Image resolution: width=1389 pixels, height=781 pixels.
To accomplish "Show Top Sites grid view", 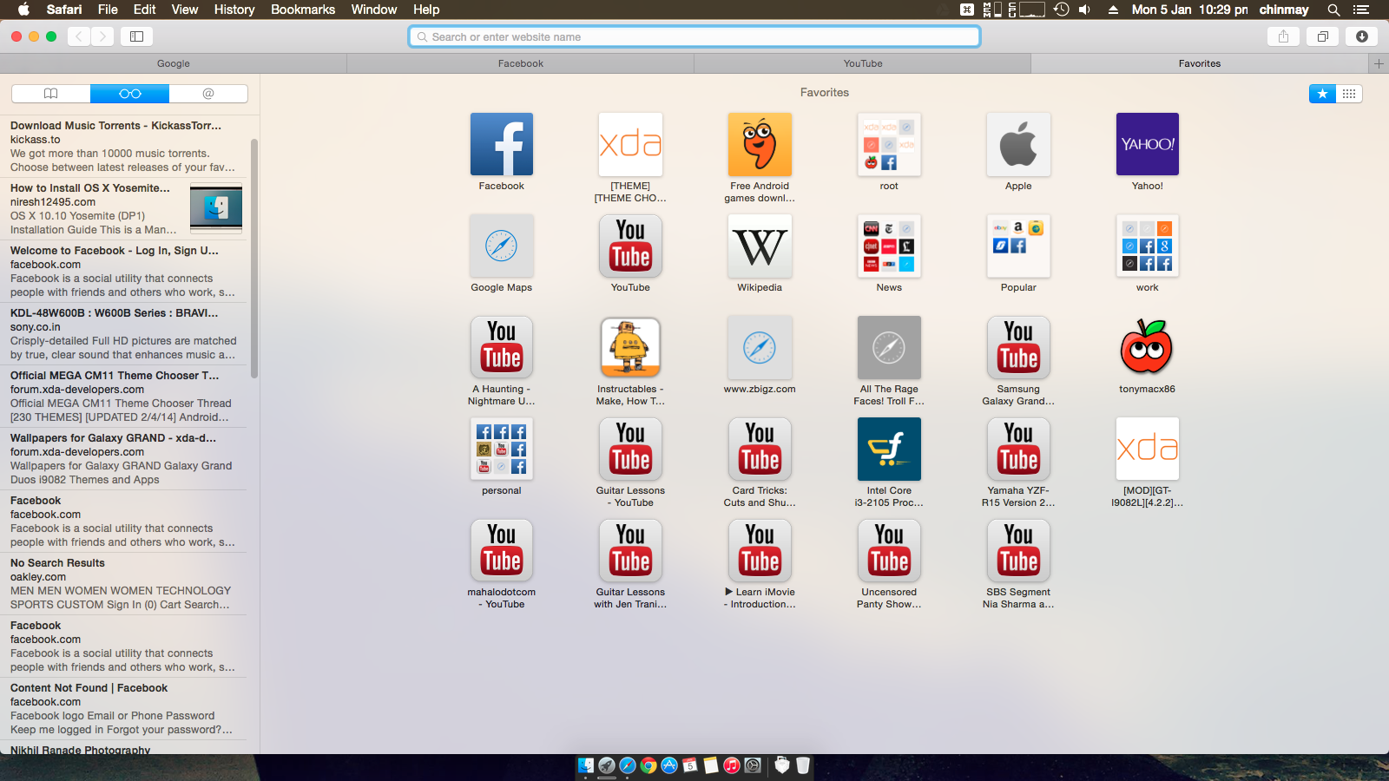I will [1349, 94].
